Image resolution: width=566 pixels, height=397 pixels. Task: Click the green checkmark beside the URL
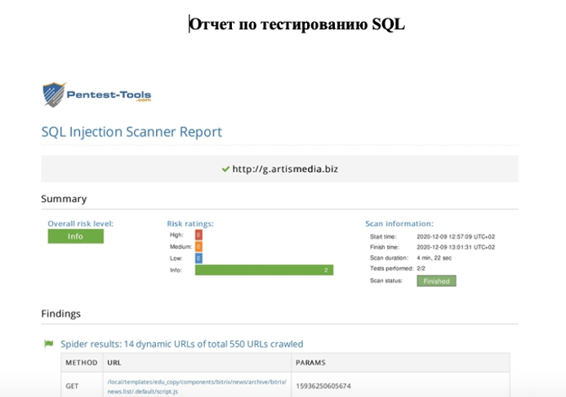click(225, 169)
